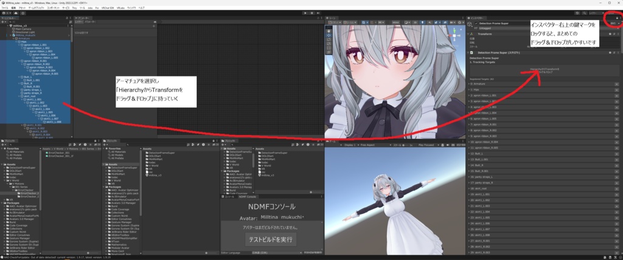Open undo history icon in top toolbar
The width and height of the screenshot is (623, 260).
[x=577, y=13]
